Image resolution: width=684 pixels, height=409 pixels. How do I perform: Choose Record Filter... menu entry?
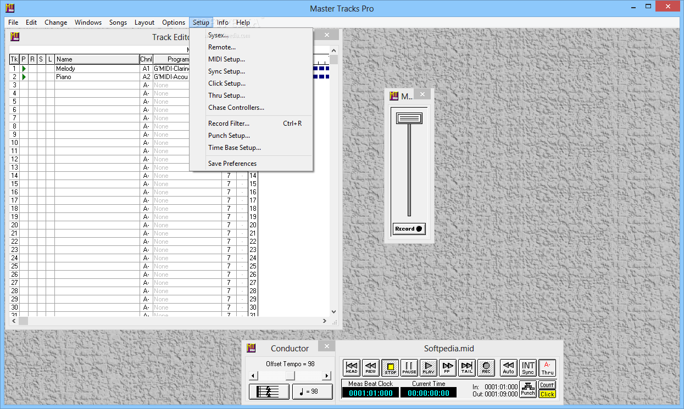pos(251,124)
